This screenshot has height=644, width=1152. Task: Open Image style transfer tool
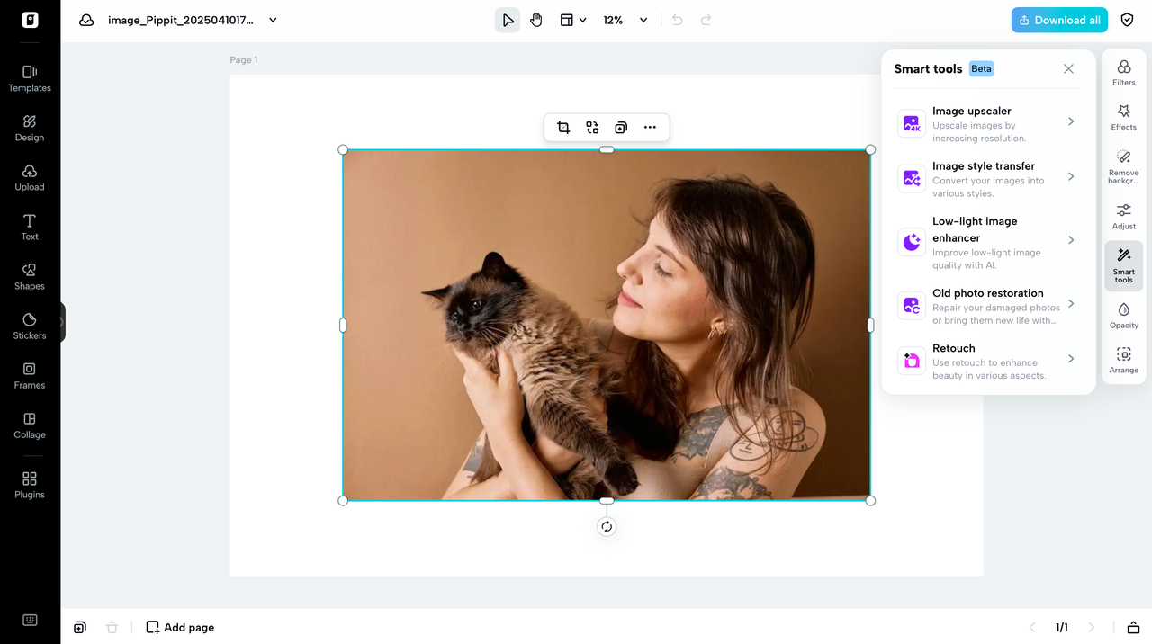[x=987, y=177]
